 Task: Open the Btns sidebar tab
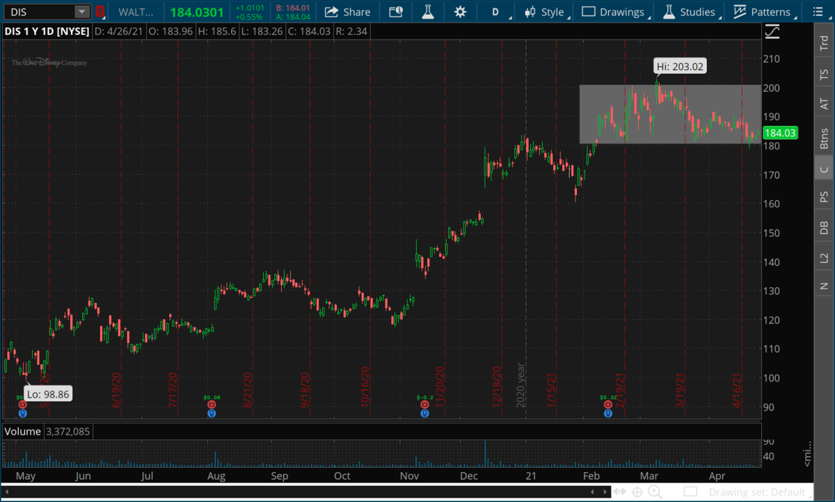(x=824, y=138)
